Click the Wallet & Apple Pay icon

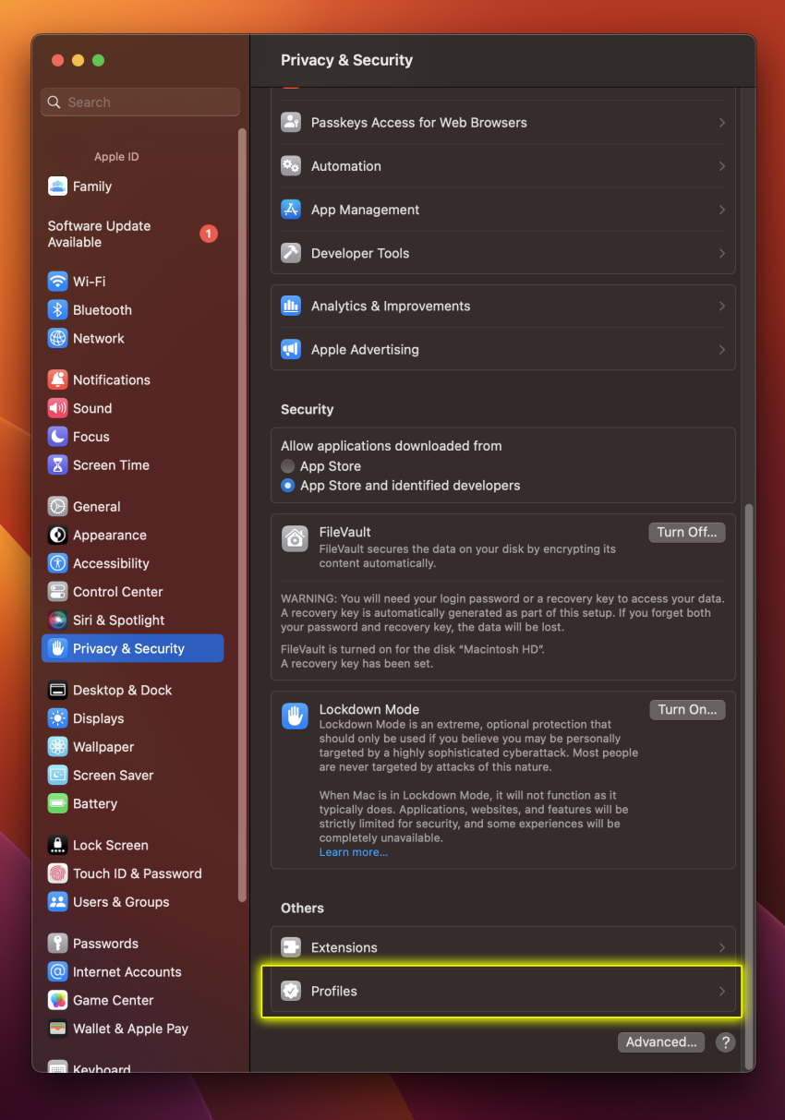point(57,1030)
